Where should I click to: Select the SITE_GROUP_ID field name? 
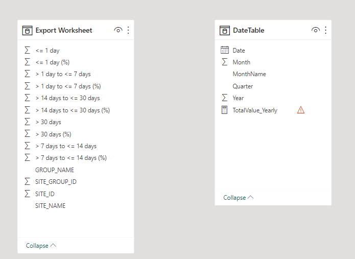(x=56, y=182)
